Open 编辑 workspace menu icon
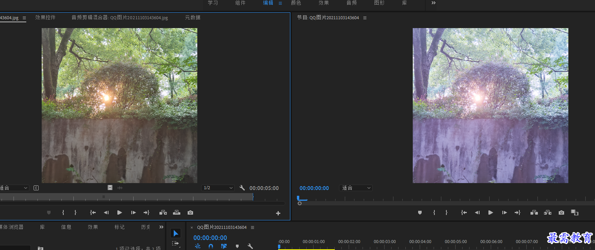 [x=280, y=3]
